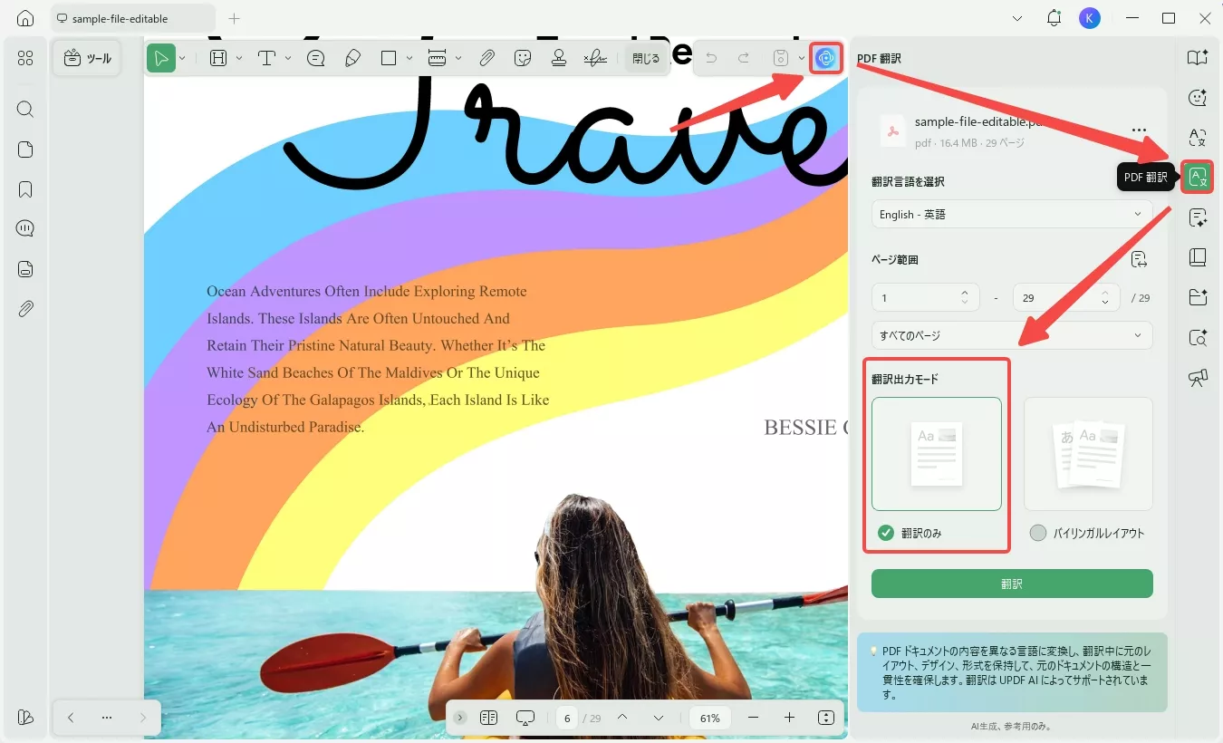Select the signature tool
Image resolution: width=1223 pixels, height=743 pixels.
(x=595, y=59)
